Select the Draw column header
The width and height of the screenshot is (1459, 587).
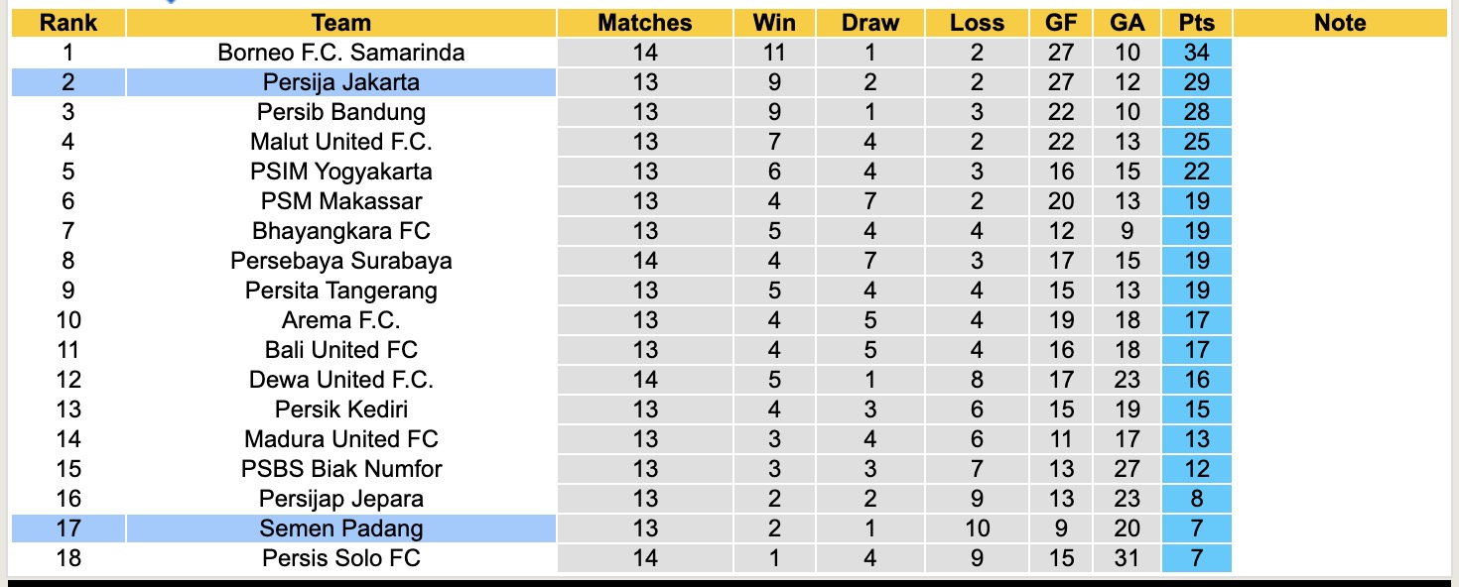tap(869, 23)
